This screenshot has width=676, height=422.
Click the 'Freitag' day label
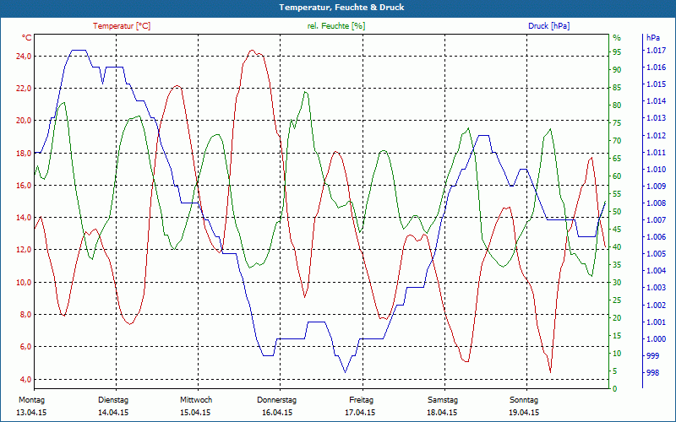pyautogui.click(x=361, y=399)
